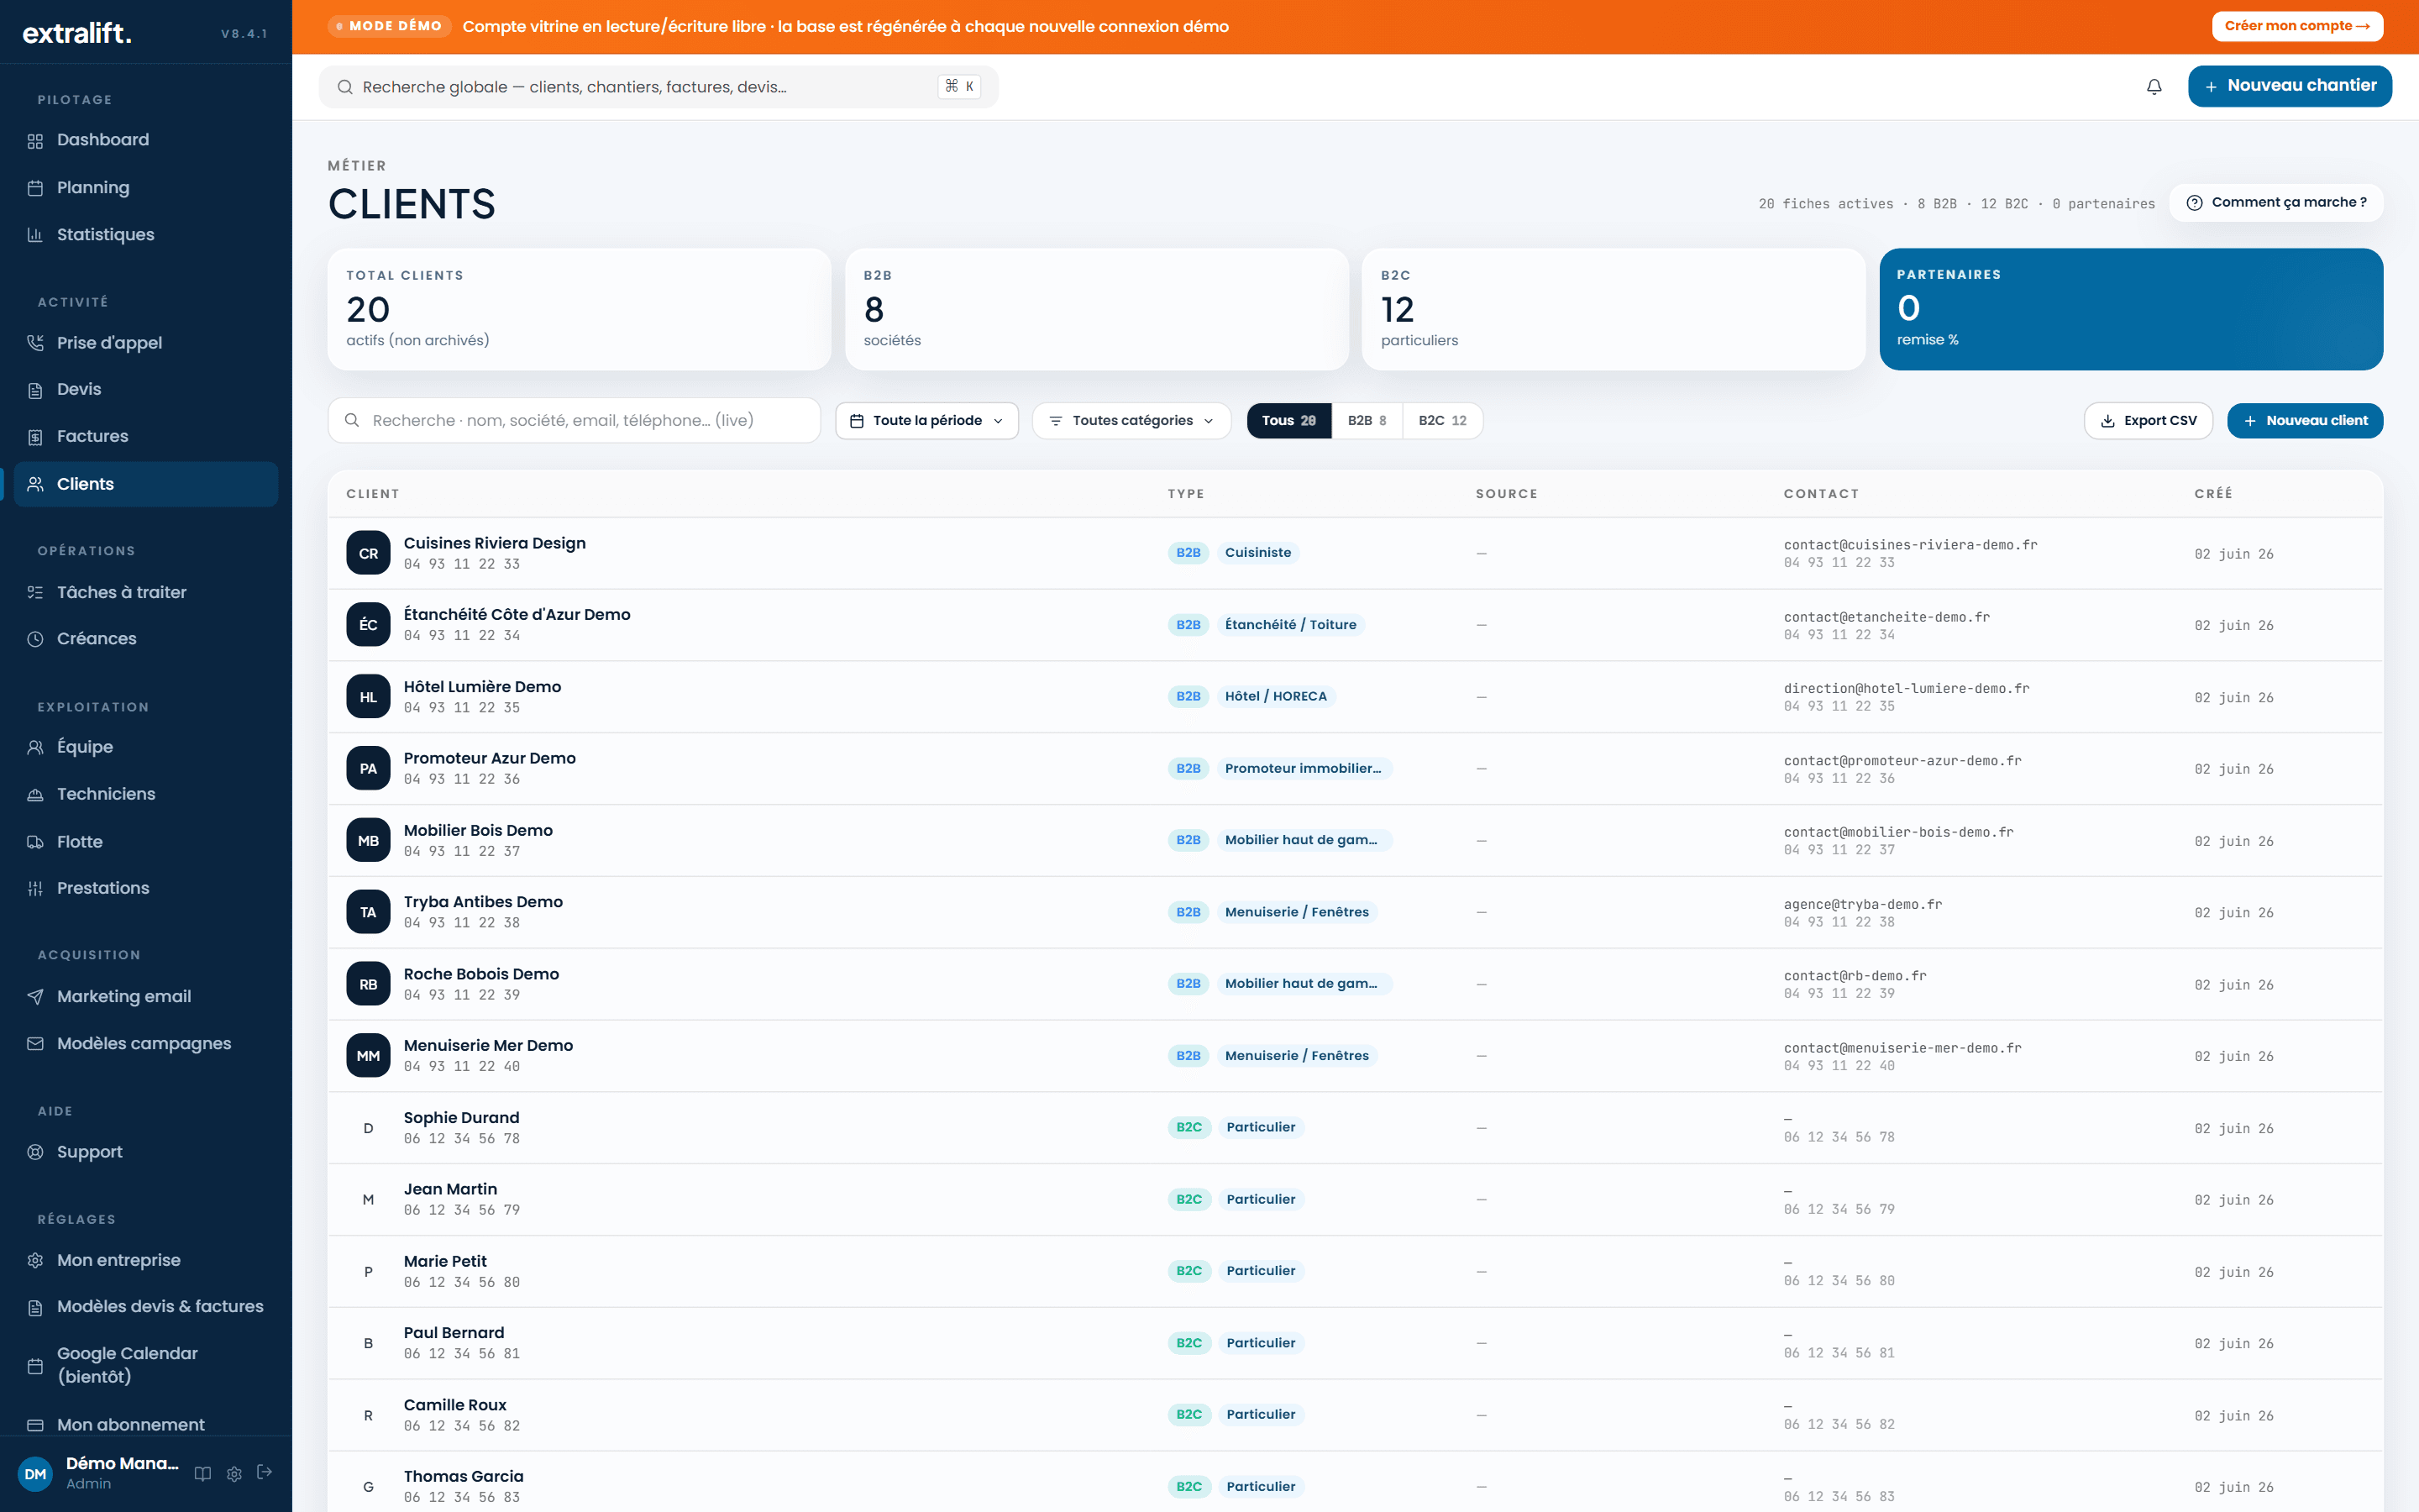
Task: Click the Total Clients stat card
Action: pyautogui.click(x=579, y=309)
